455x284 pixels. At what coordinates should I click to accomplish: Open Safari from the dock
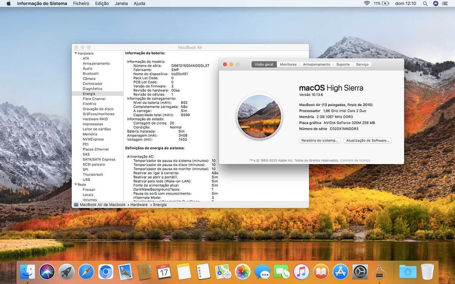86,272
